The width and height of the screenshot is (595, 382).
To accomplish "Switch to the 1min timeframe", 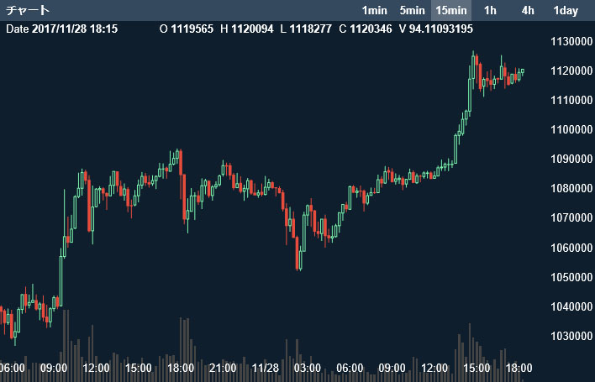I will [x=375, y=11].
